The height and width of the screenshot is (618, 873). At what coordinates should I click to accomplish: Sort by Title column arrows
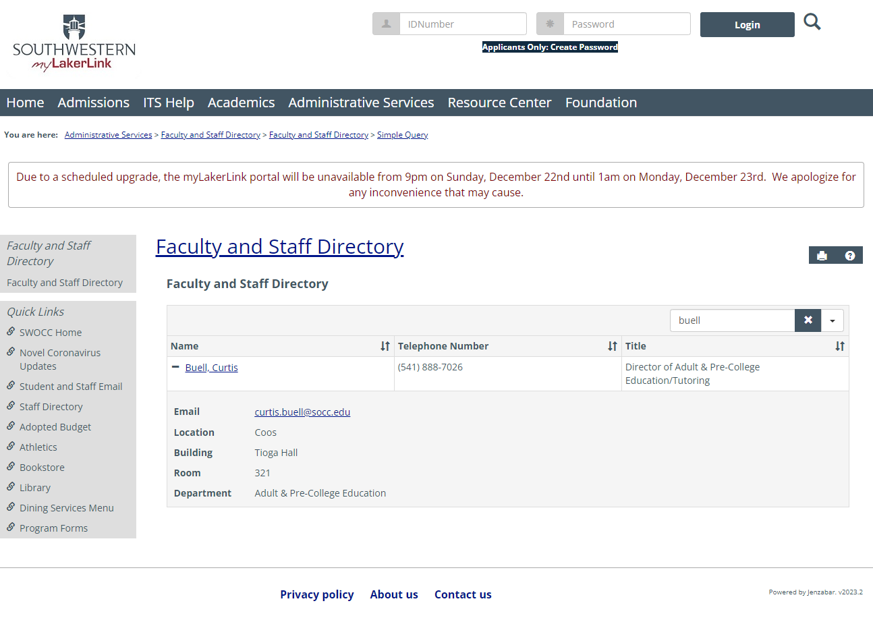(839, 346)
